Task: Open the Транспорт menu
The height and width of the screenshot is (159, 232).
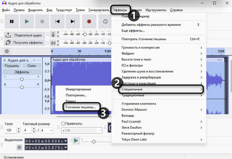Action: pyautogui.click(x=64, y=10)
